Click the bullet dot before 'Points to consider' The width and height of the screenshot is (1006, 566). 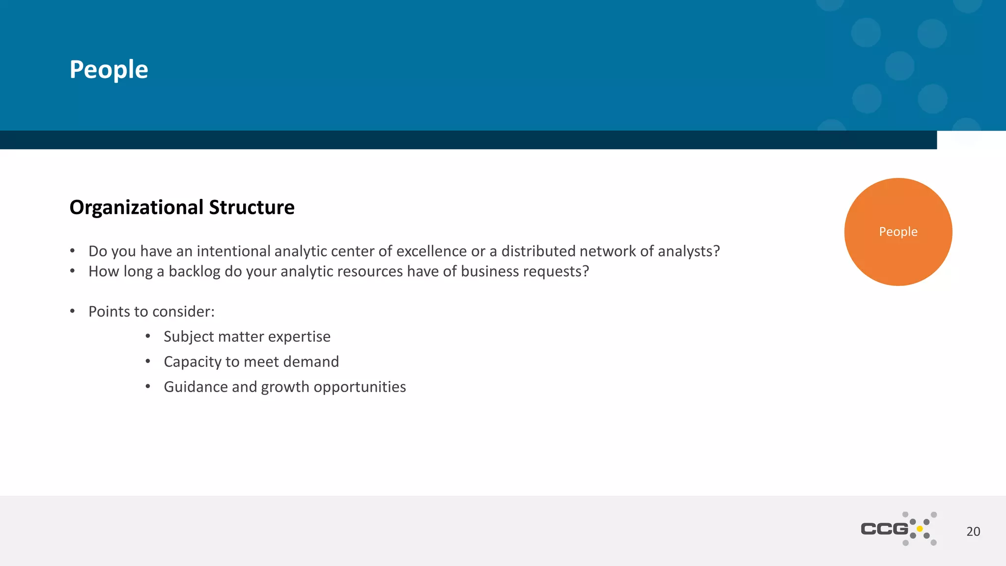coord(73,311)
